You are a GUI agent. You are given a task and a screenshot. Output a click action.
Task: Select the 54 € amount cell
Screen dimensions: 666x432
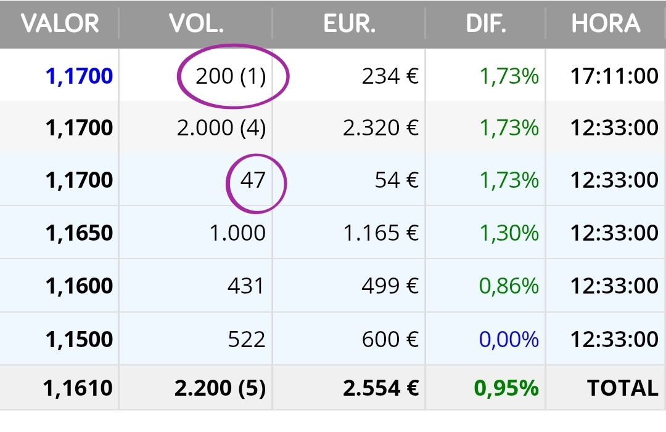click(x=397, y=180)
